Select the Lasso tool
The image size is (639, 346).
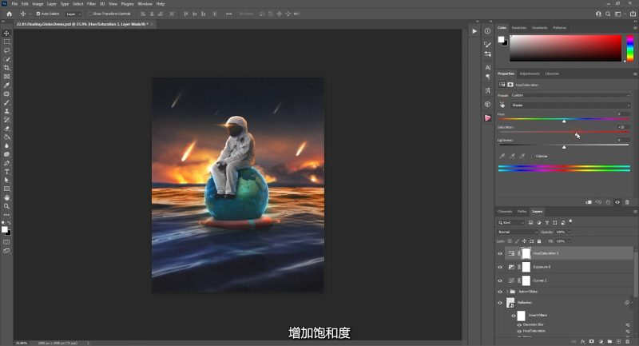[x=6, y=50]
